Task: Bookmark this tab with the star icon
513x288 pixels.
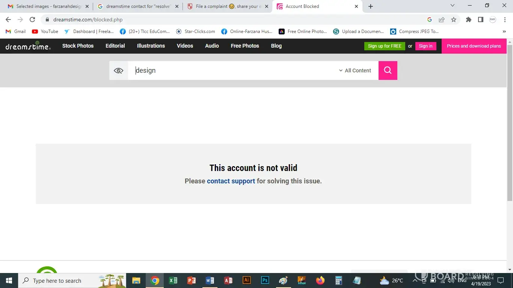Action: coord(454,19)
